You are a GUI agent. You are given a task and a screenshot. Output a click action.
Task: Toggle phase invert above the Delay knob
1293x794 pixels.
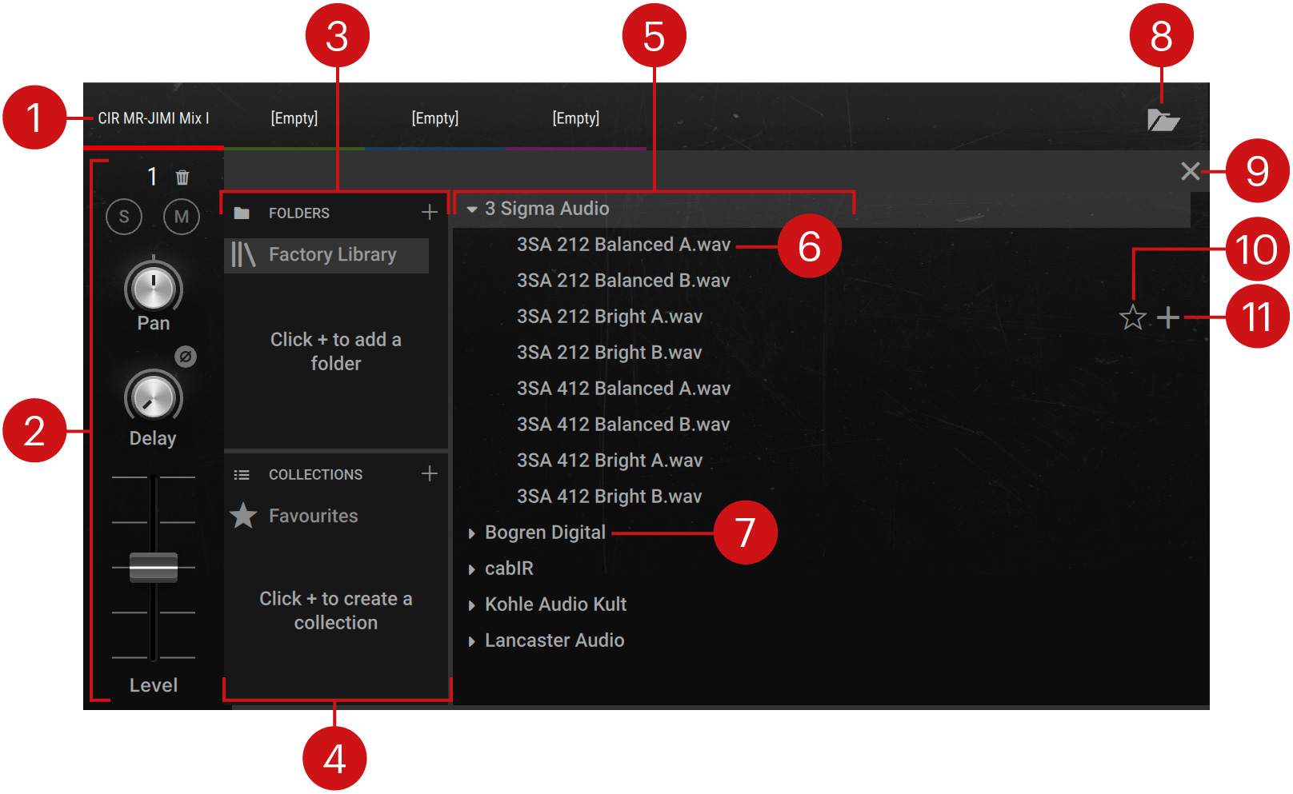pos(186,357)
